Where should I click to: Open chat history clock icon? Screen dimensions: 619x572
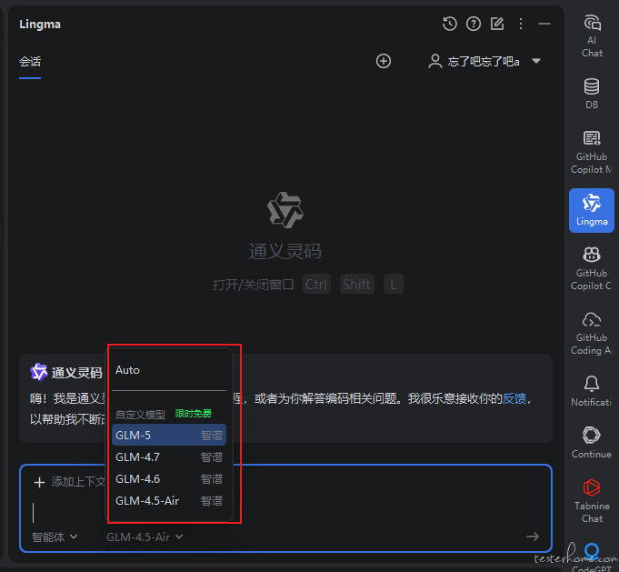(x=449, y=24)
